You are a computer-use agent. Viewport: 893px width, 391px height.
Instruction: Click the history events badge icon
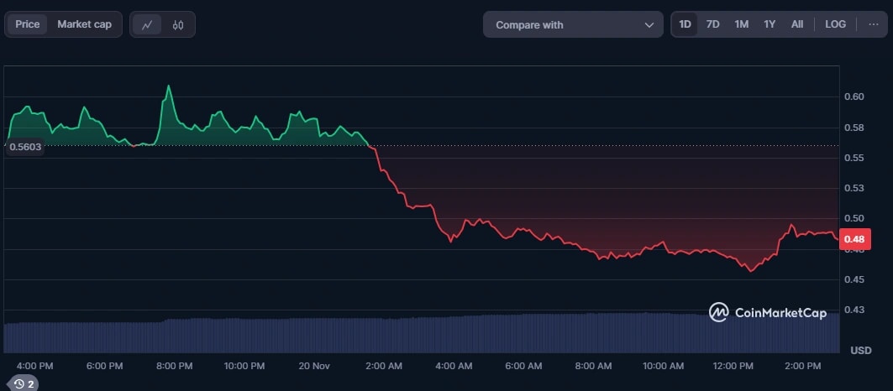[24, 383]
